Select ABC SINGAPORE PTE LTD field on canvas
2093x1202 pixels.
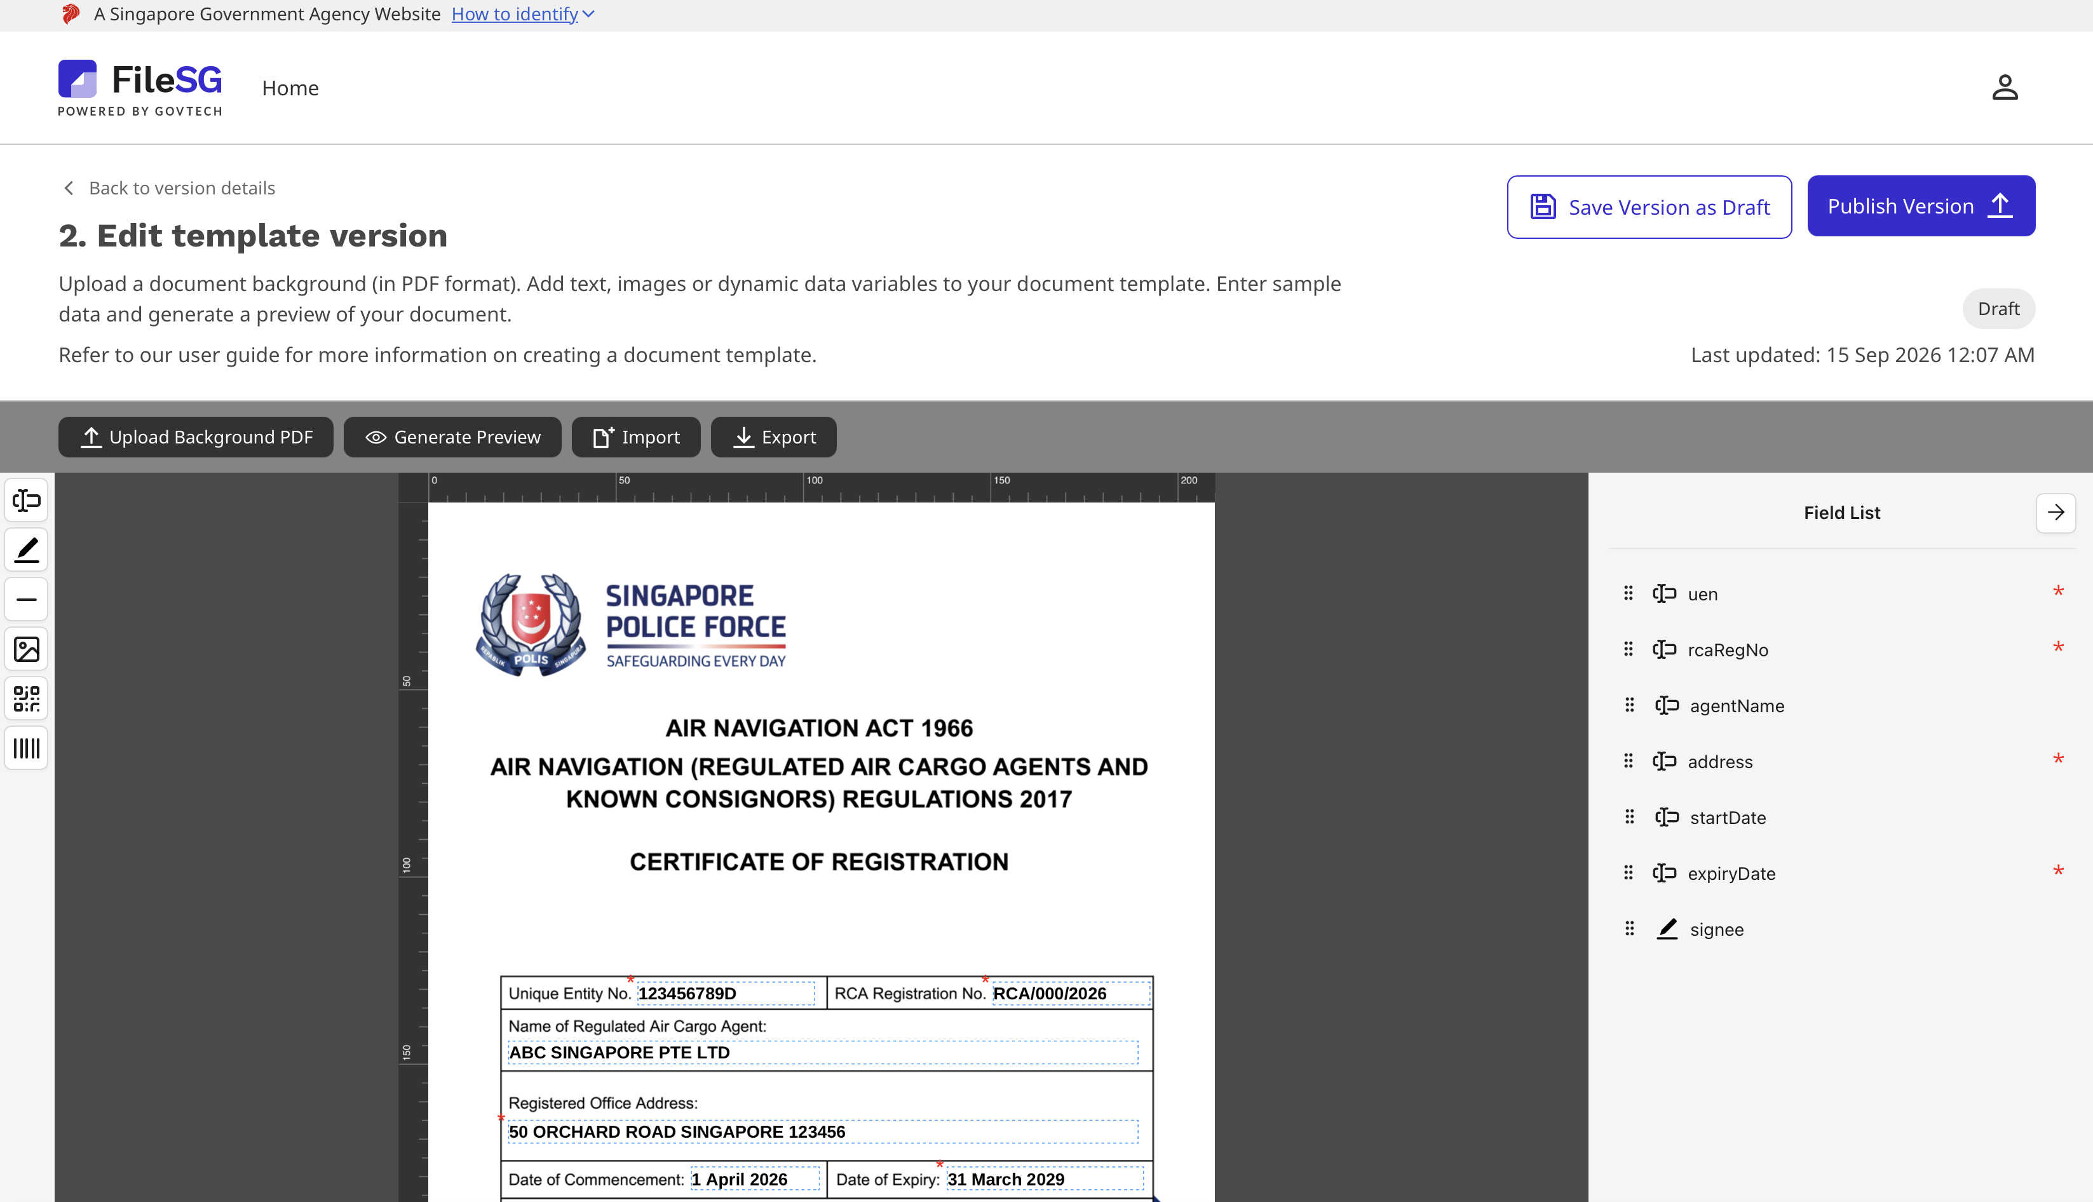coord(823,1053)
